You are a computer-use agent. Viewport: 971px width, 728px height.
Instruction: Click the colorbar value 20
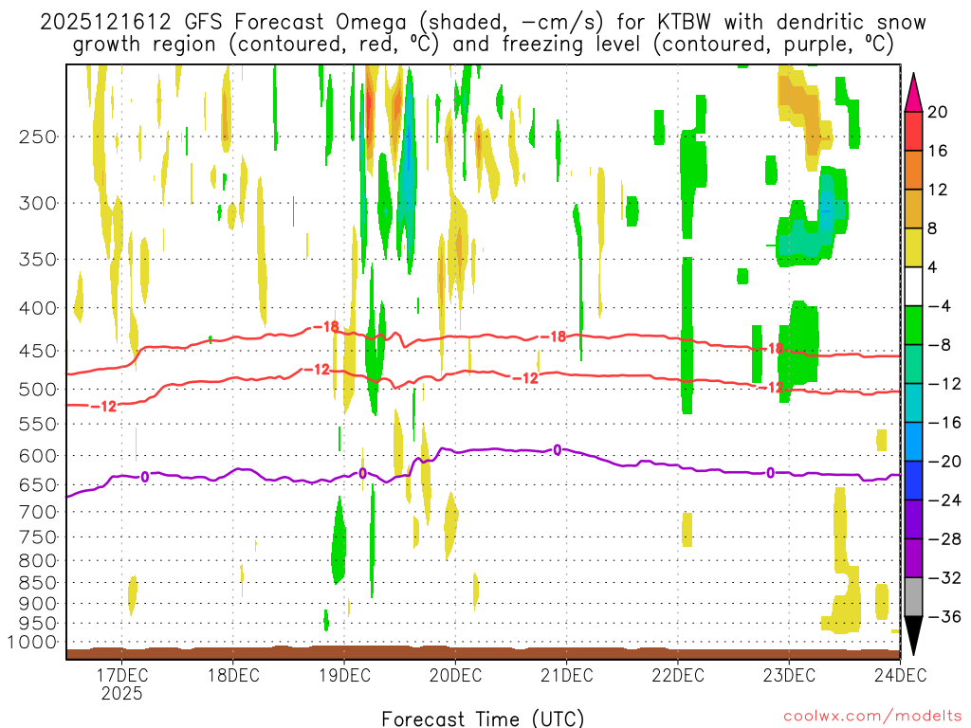(x=938, y=112)
